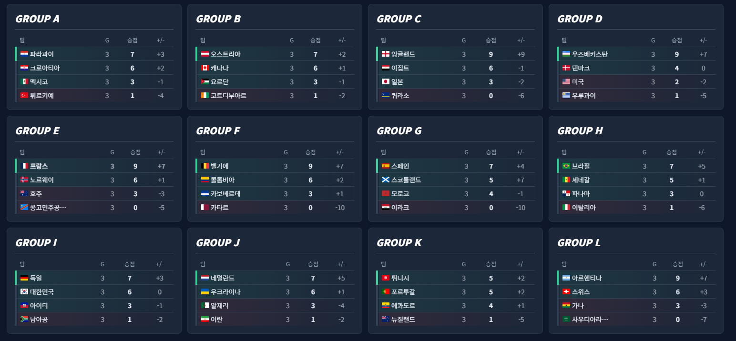This screenshot has width=736, height=341.
Task: Click the Belgium flag in Group F
Action: (x=205, y=166)
